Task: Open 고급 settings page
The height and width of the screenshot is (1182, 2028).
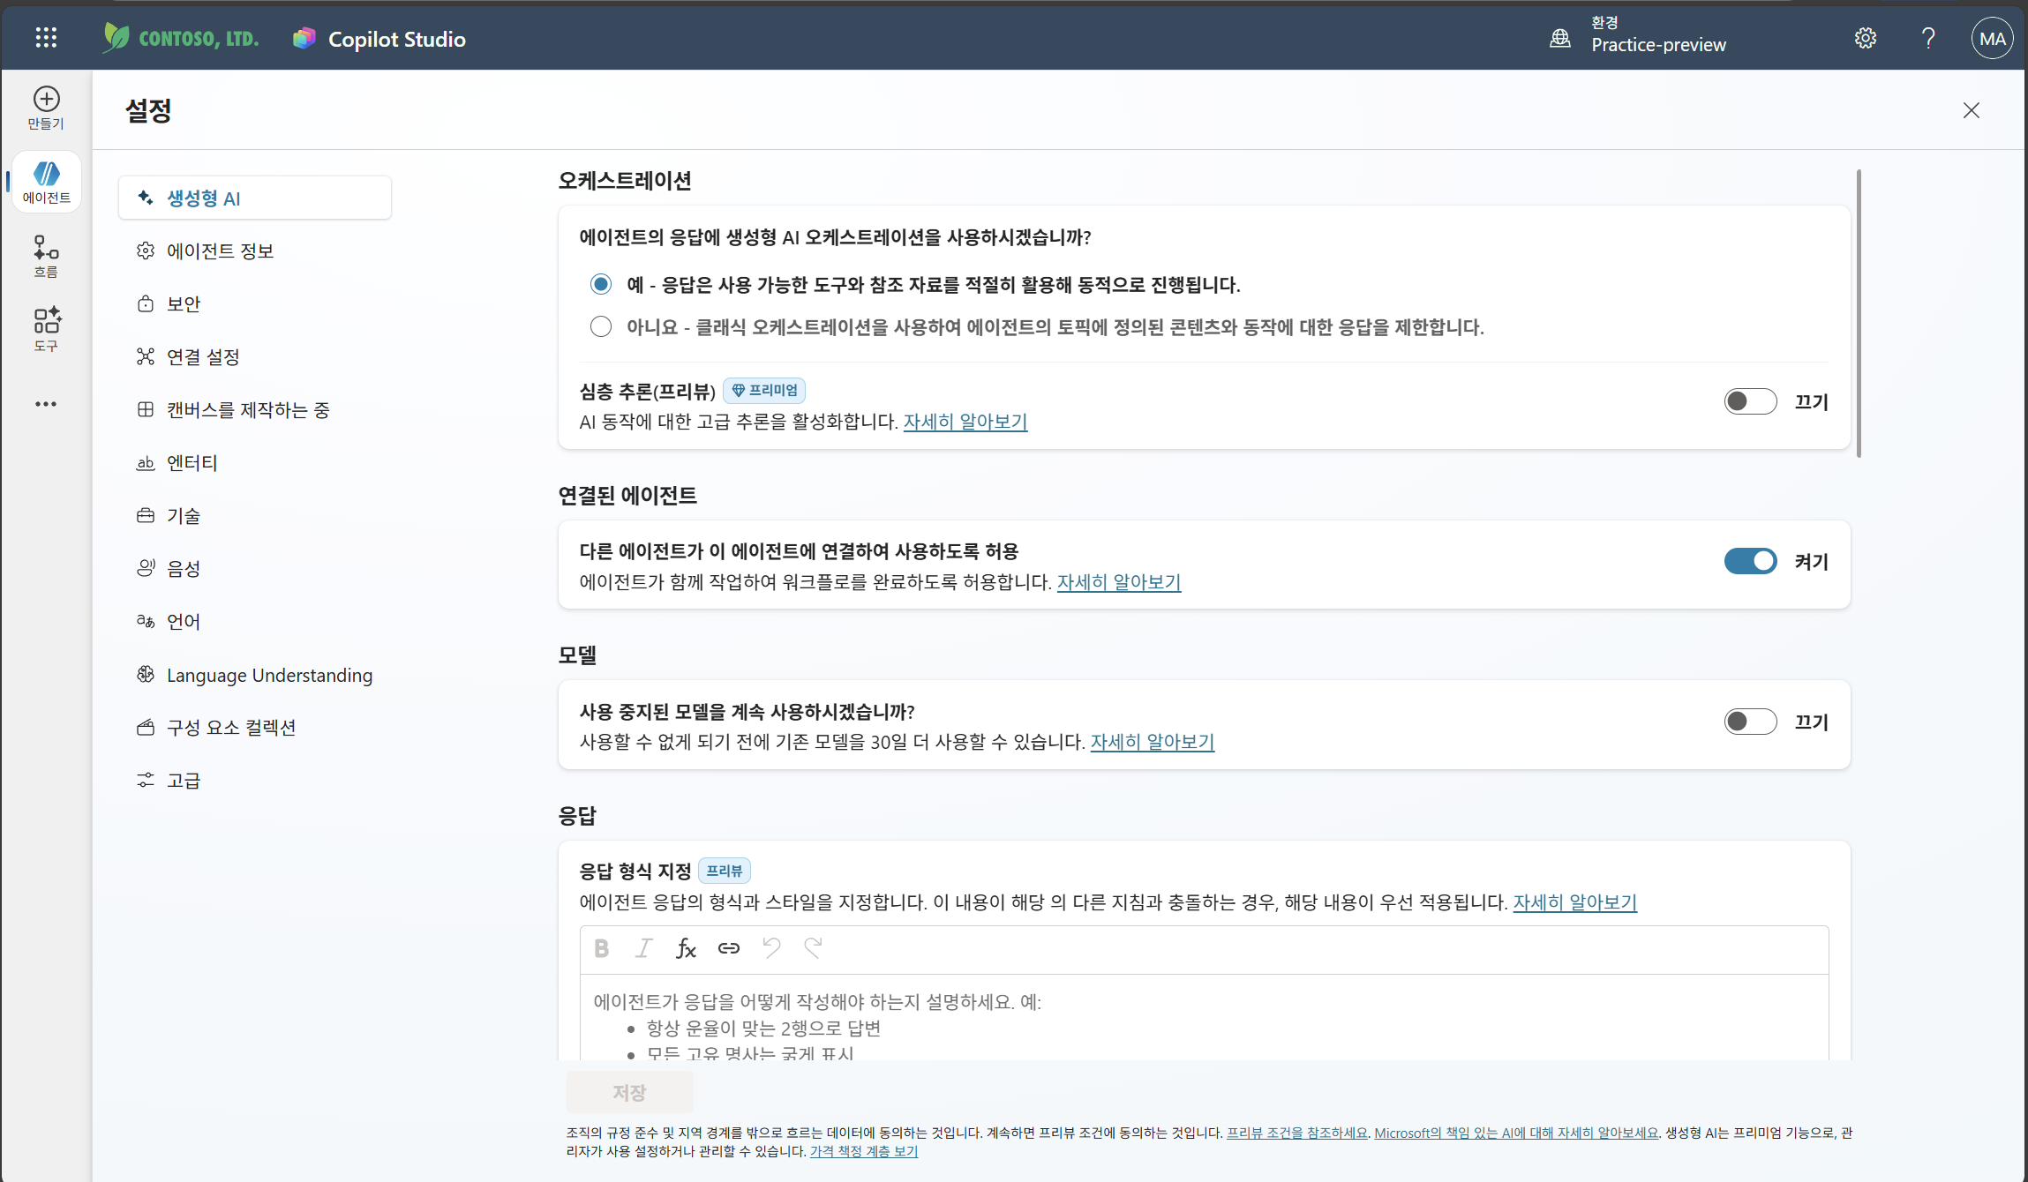Action: [254, 780]
